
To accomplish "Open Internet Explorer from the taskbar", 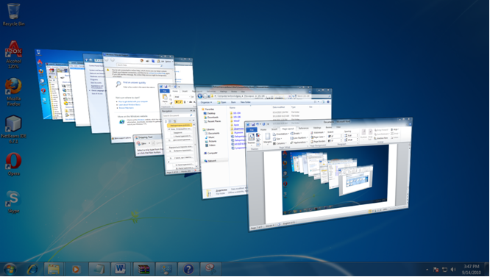I will (x=32, y=269).
